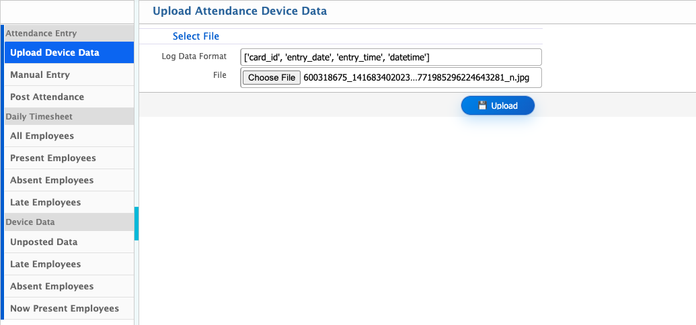Open Late Employees under Daily Timesheet
The image size is (696, 325).
pos(46,202)
